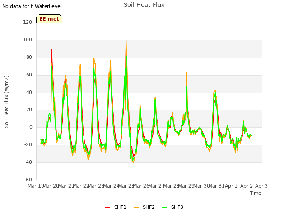Click the y-axis label -20
Viewport: 289px width, 216px height.
(28, 145)
